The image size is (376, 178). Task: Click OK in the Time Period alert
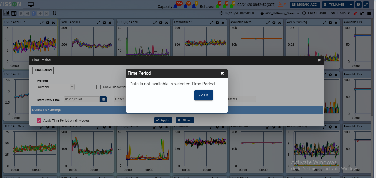(x=204, y=95)
